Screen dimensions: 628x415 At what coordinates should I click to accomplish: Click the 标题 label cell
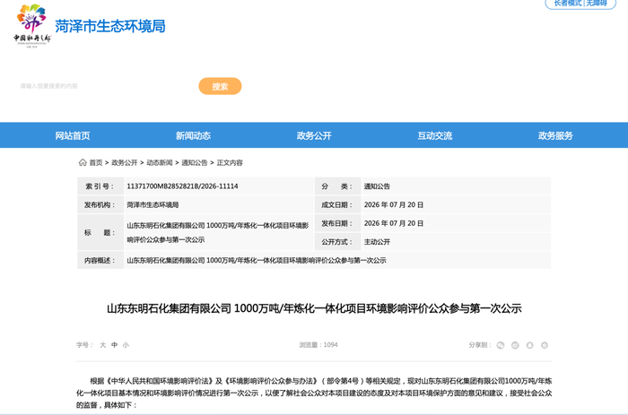click(x=100, y=232)
